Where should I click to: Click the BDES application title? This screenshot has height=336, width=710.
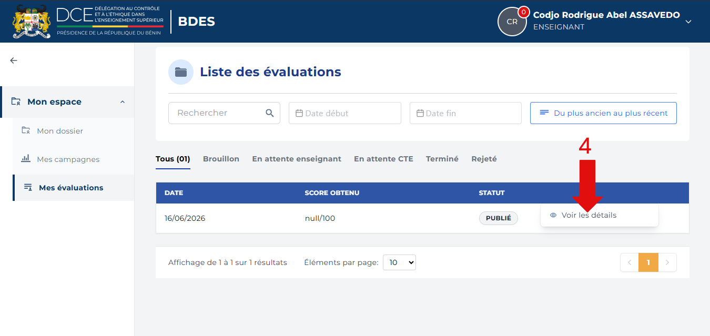(196, 22)
